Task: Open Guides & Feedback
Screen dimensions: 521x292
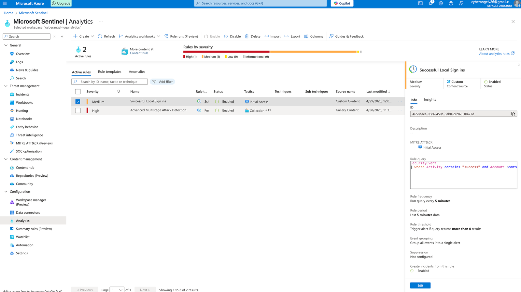Action: (346, 36)
